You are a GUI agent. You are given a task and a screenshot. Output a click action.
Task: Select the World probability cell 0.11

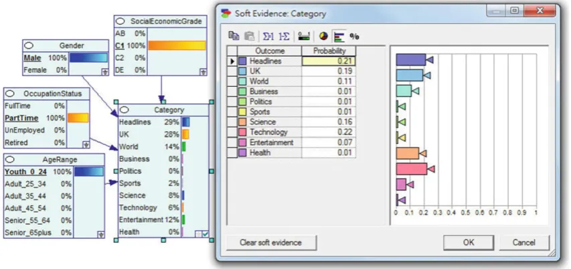(329, 81)
